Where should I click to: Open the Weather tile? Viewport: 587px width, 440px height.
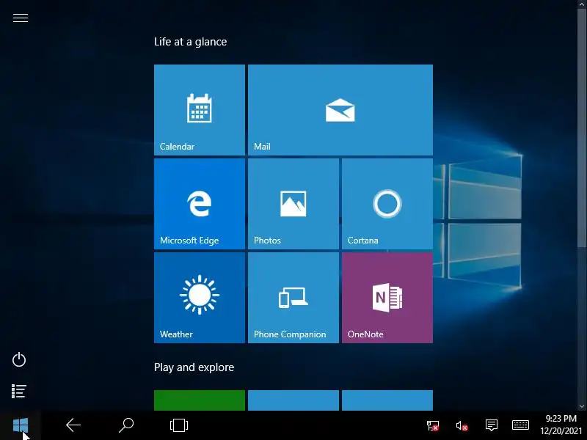click(200, 298)
